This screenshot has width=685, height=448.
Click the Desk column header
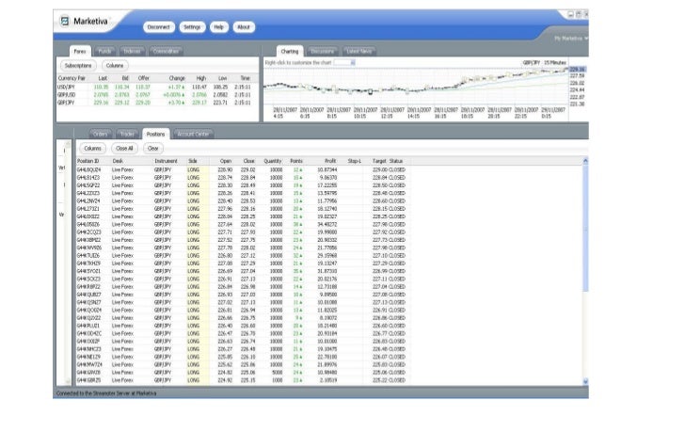click(118, 161)
